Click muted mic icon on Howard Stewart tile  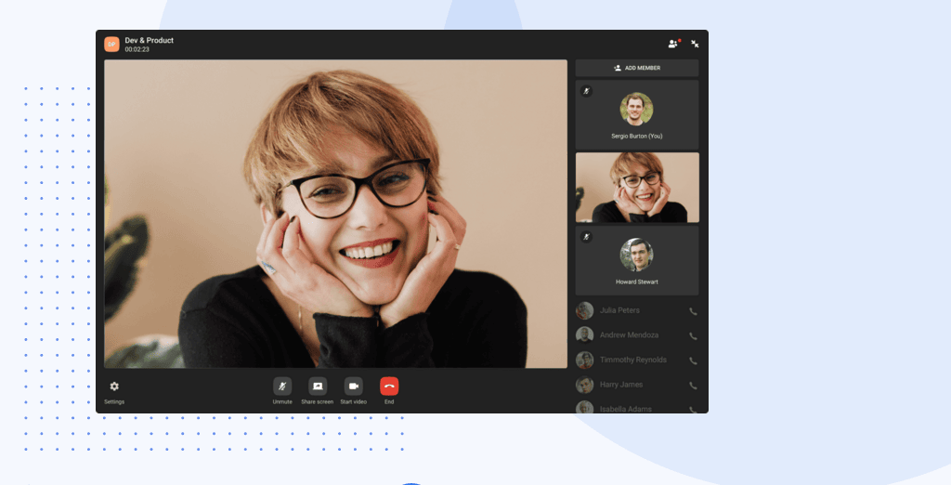point(587,237)
